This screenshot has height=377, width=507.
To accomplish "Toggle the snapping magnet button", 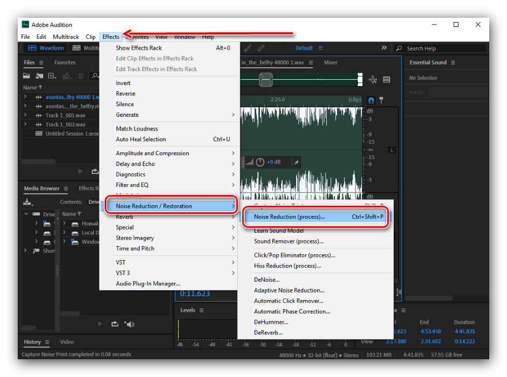I will [x=371, y=100].
